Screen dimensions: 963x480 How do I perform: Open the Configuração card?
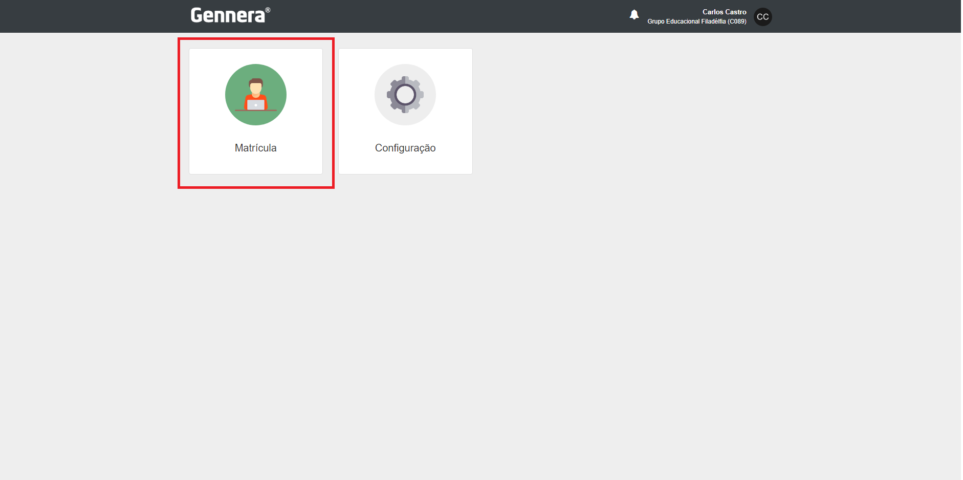click(405, 111)
